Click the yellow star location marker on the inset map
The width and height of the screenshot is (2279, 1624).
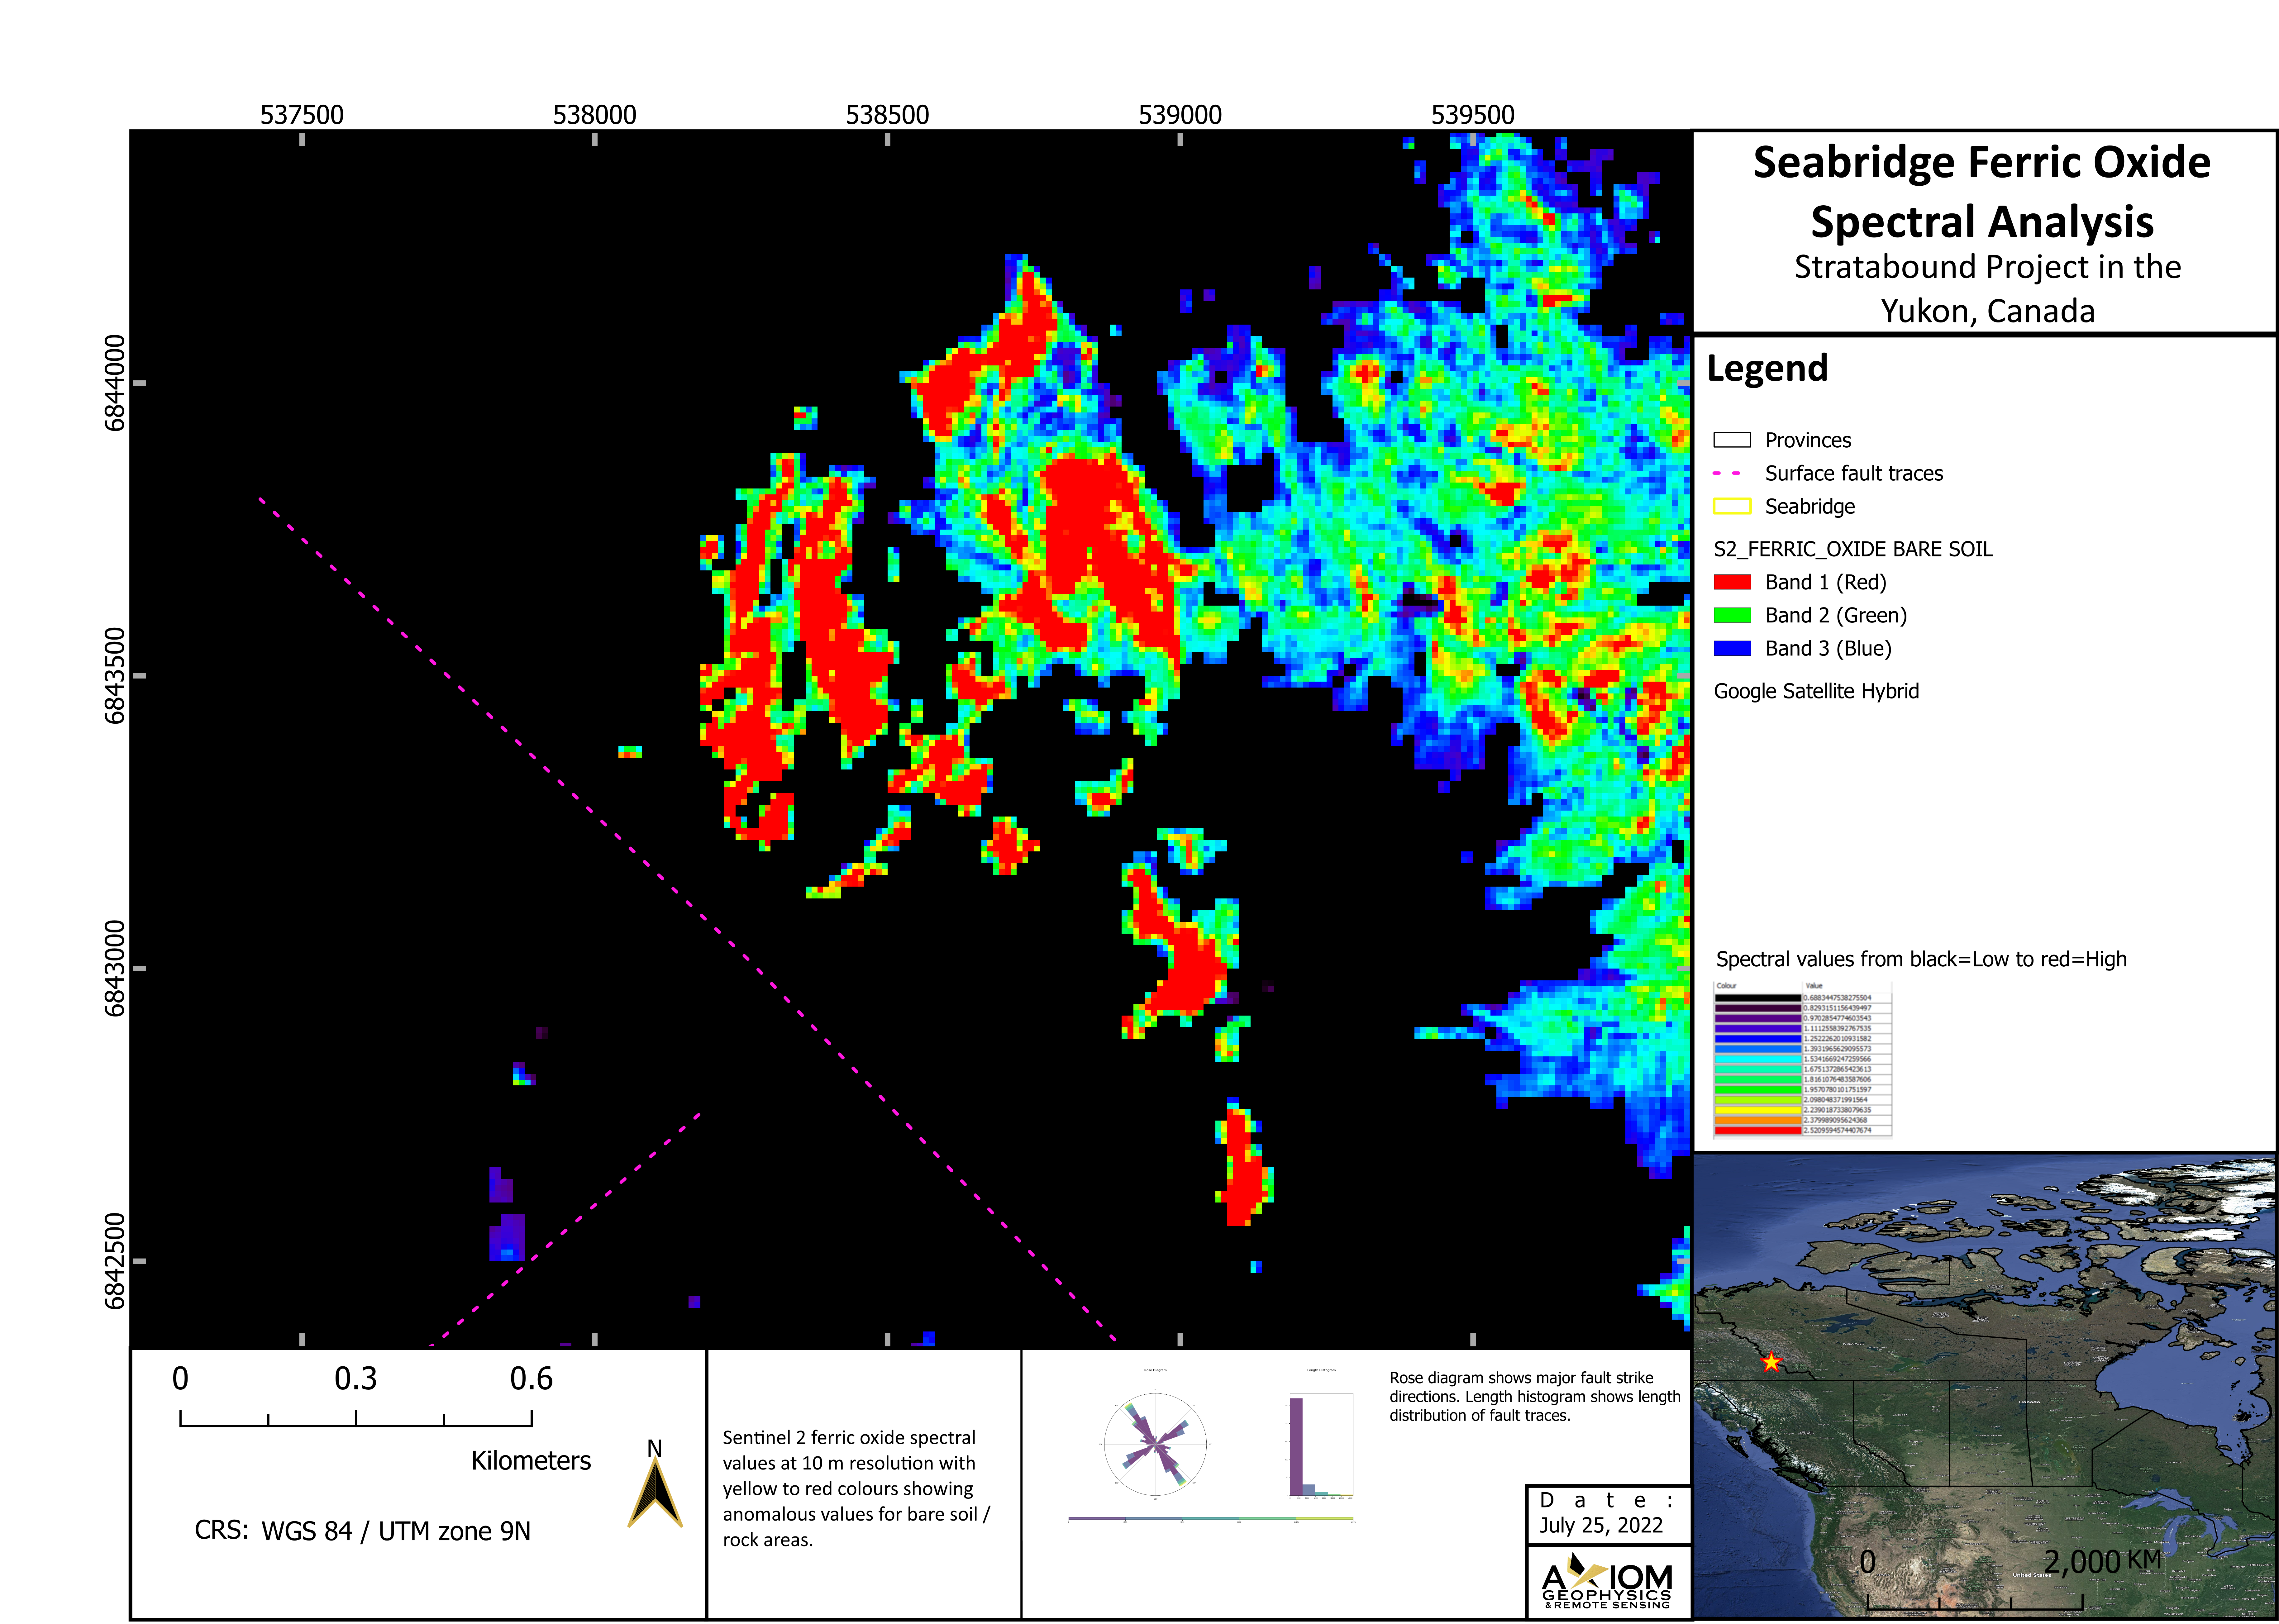[x=1771, y=1362]
